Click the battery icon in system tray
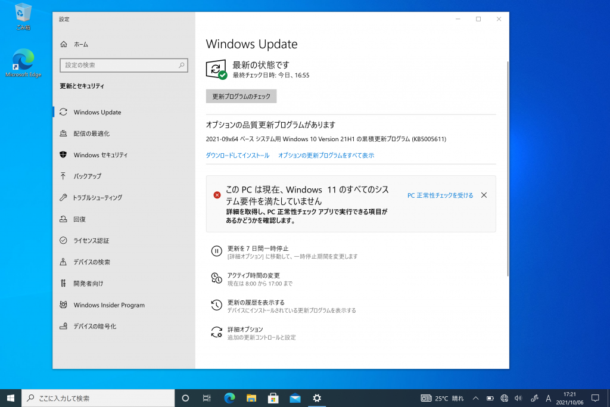 (x=490, y=398)
